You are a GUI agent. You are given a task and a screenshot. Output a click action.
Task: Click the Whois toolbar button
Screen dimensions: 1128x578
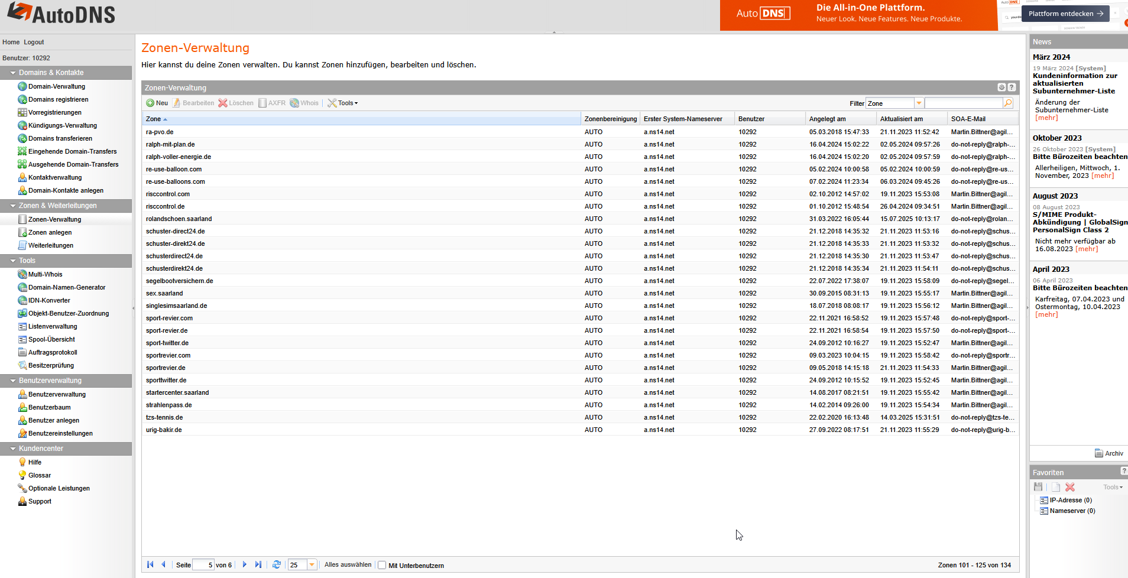304,103
